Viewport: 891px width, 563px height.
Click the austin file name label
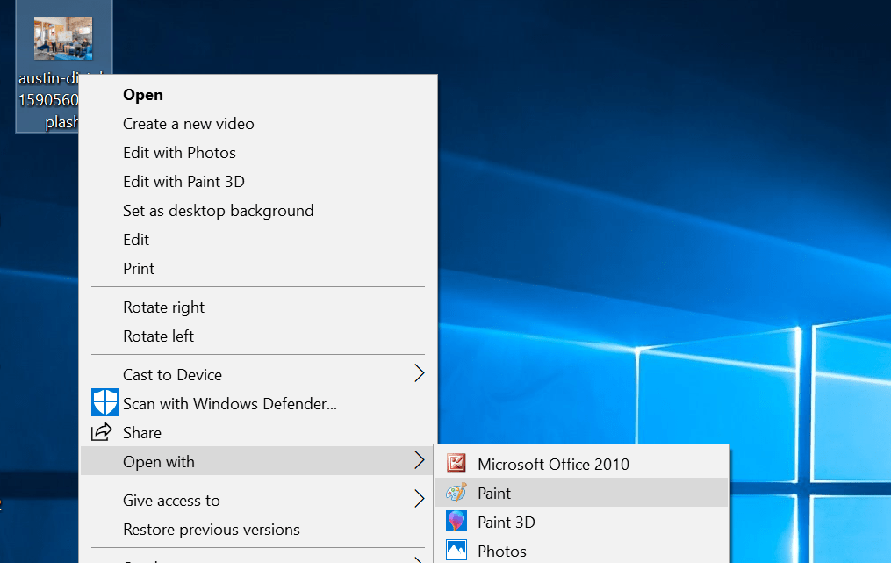(49, 100)
